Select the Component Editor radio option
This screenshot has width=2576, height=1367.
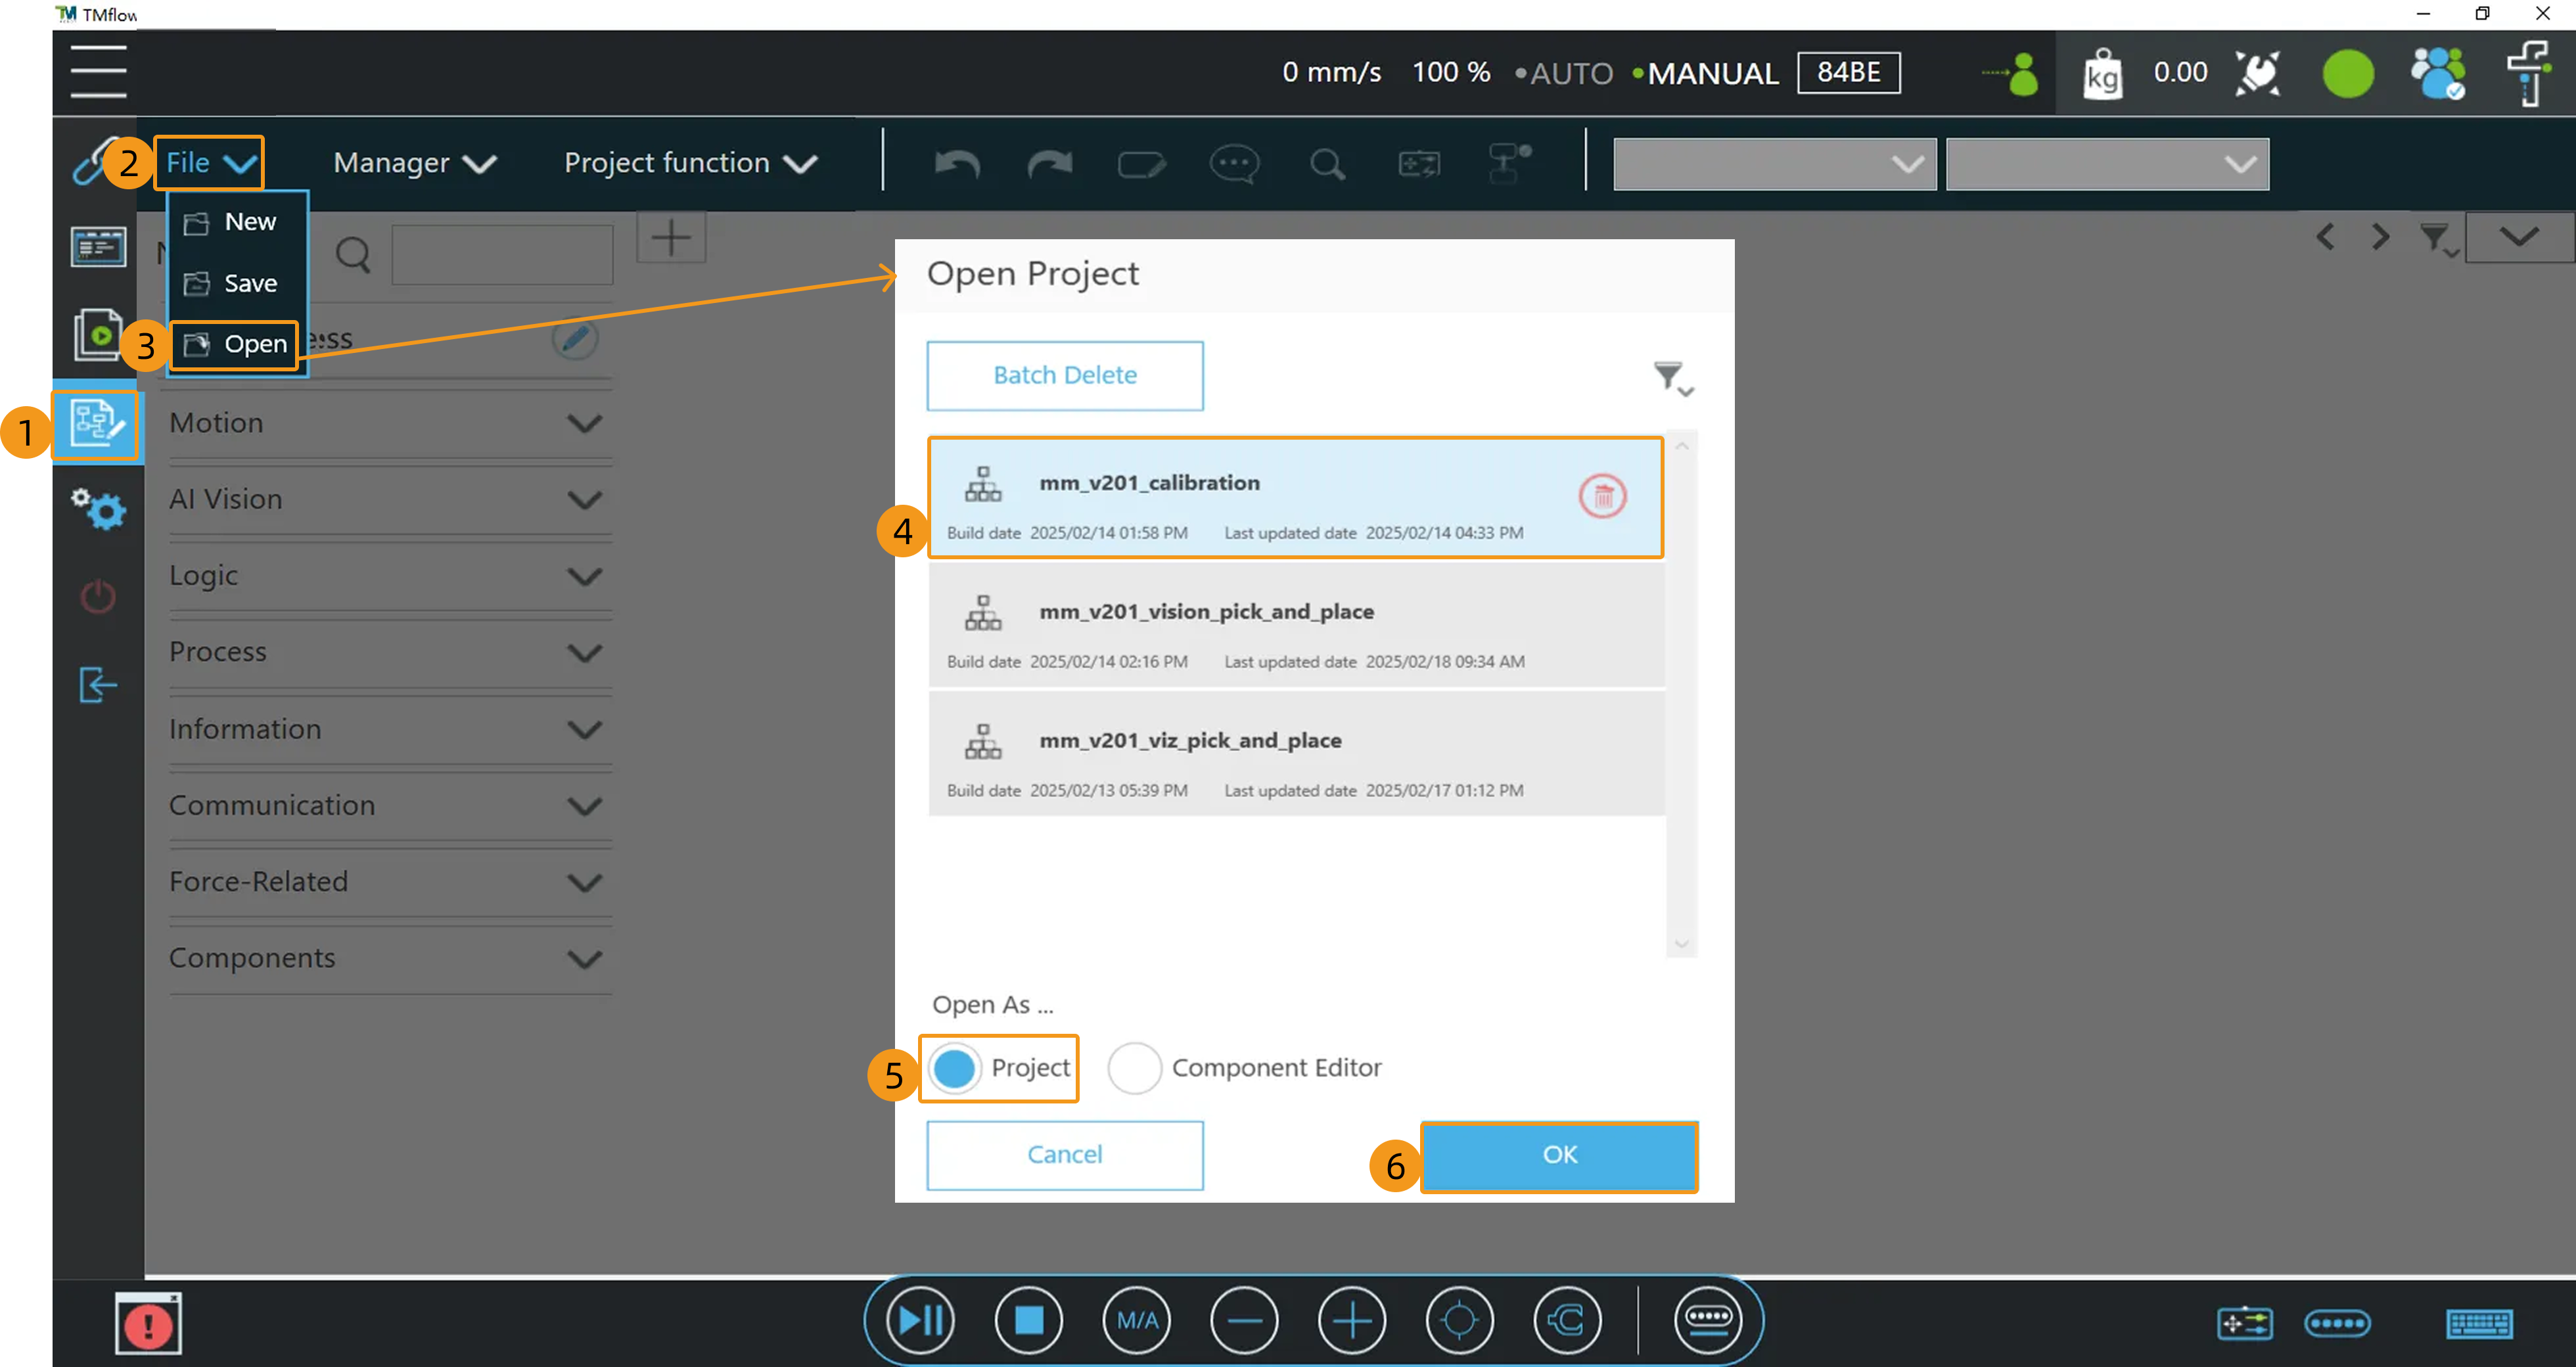1134,1068
